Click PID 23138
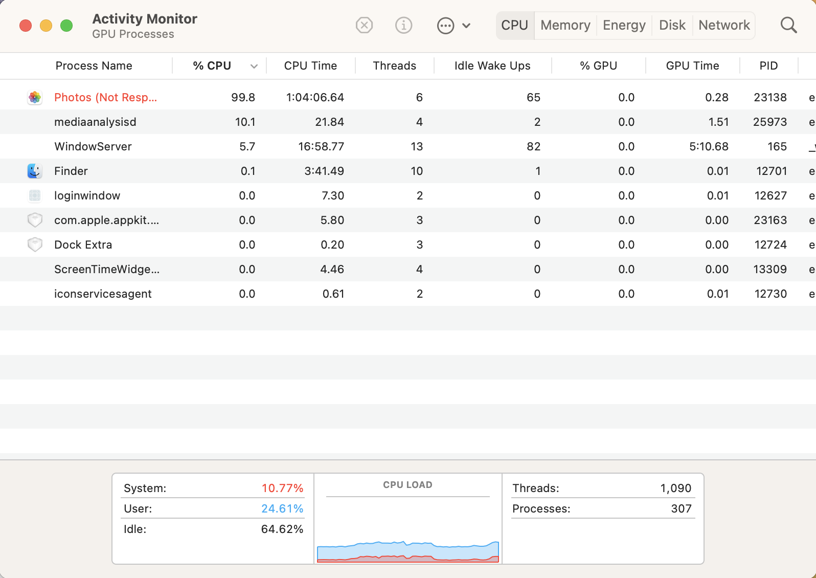The image size is (816, 578). click(x=770, y=97)
